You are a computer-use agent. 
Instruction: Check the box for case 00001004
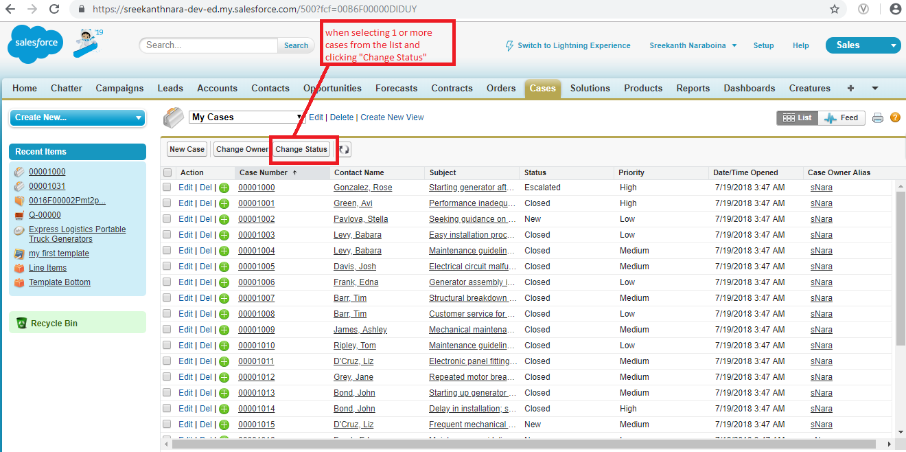pos(167,251)
